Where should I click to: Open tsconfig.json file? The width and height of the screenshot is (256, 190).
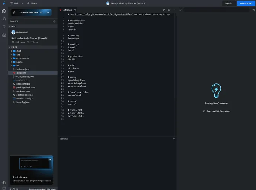pyautogui.click(x=33, y=102)
